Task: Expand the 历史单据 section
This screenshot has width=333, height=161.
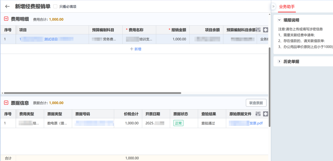Action: click(279, 61)
